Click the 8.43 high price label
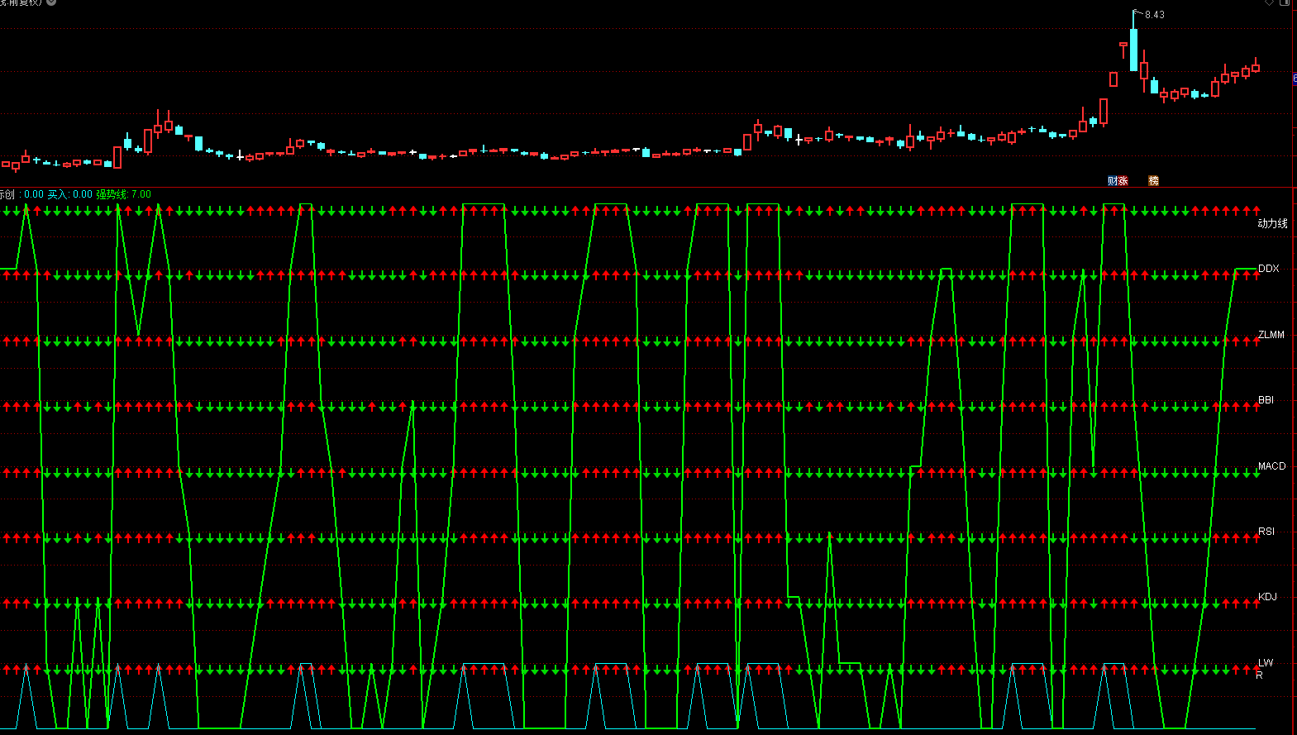1297x735 pixels. (x=1155, y=15)
